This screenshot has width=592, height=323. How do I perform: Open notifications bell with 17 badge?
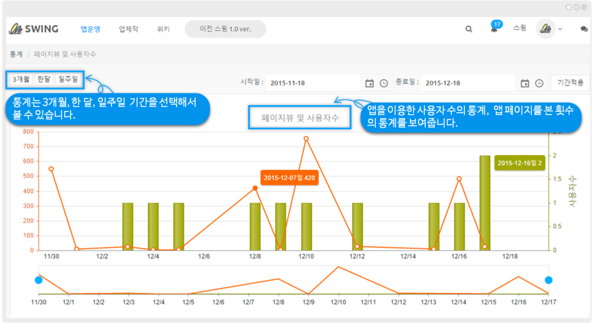coord(494,28)
